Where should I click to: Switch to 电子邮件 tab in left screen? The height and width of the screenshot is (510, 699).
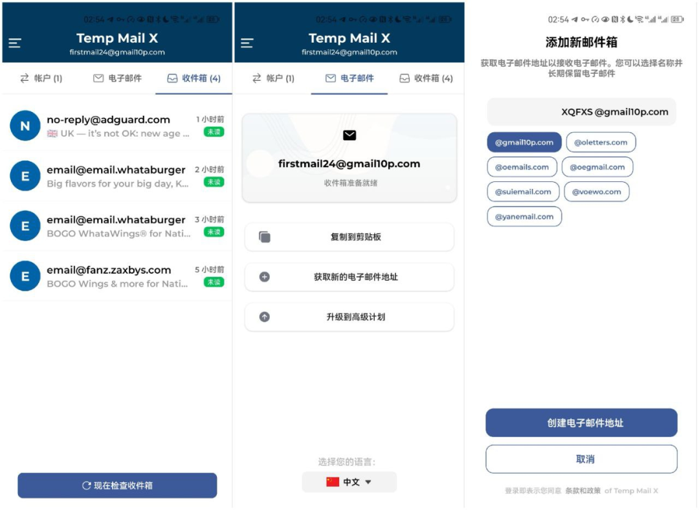[117, 78]
